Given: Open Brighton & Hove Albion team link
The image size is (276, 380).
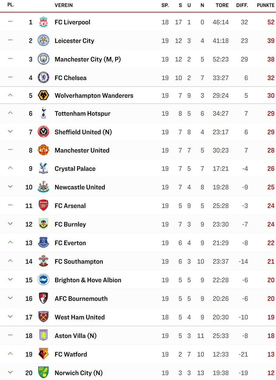Looking at the screenshot, I should tap(88, 280).
